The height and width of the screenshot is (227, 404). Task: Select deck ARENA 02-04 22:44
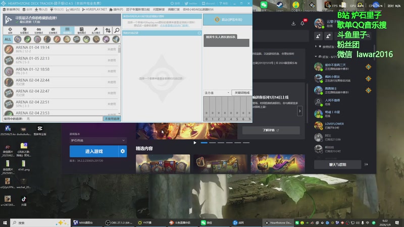click(x=60, y=82)
